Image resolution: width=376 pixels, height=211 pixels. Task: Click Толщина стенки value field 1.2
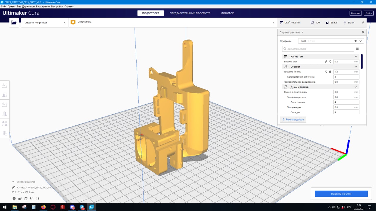pos(346,72)
